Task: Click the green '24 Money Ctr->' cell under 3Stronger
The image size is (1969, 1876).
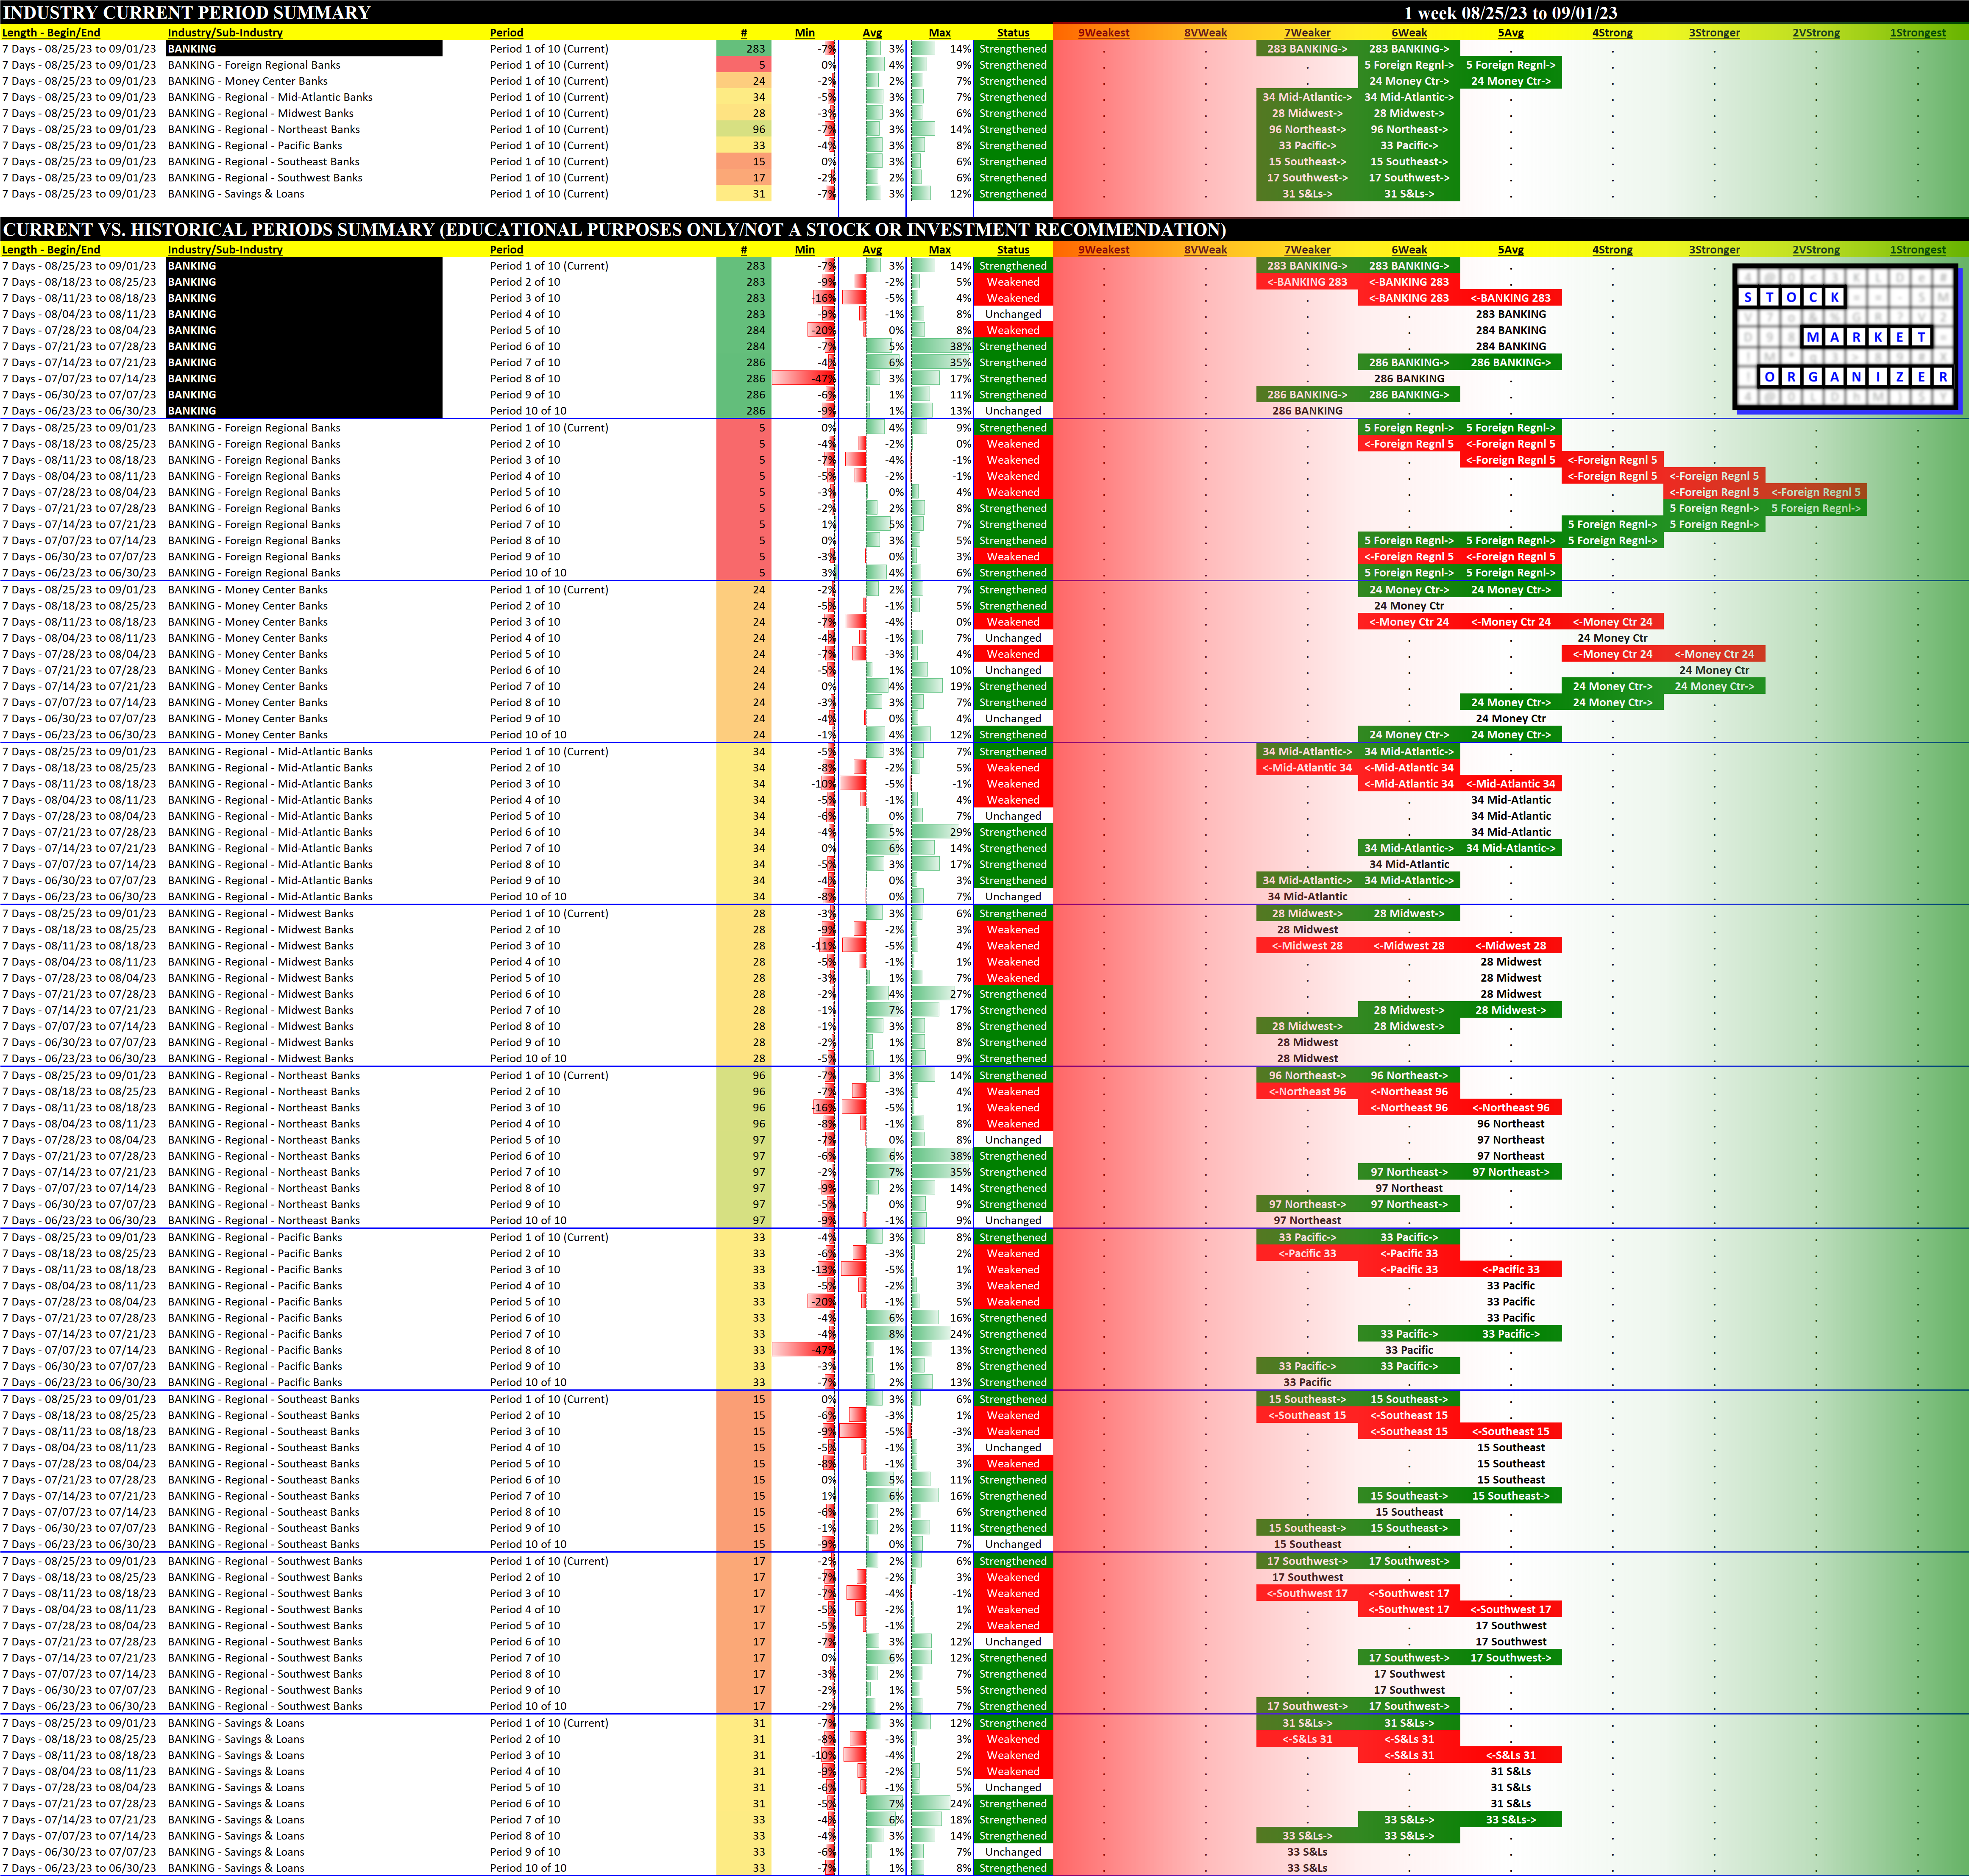Action: pos(1713,686)
